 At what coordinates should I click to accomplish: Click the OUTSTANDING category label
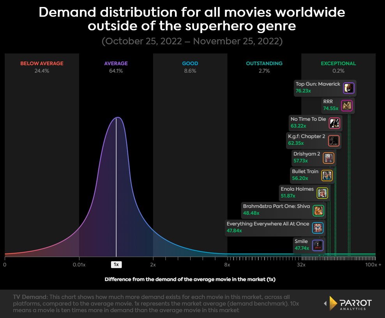264,63
